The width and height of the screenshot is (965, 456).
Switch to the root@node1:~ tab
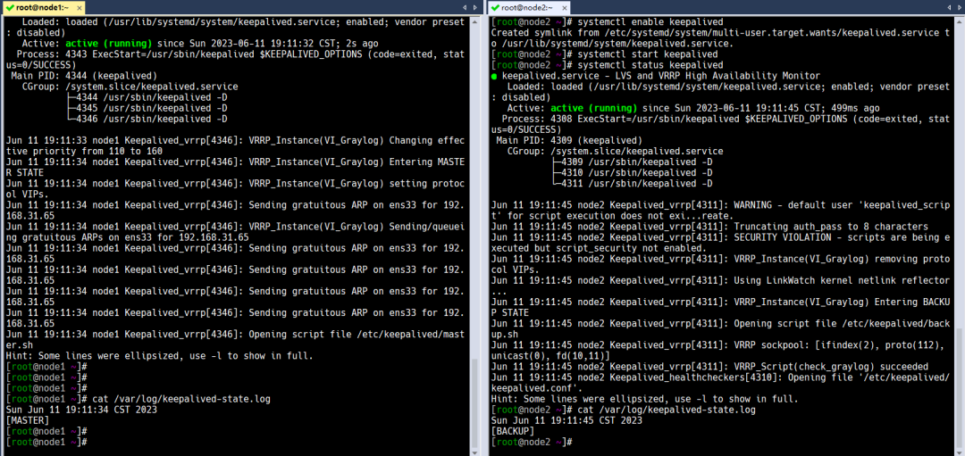coord(43,7)
